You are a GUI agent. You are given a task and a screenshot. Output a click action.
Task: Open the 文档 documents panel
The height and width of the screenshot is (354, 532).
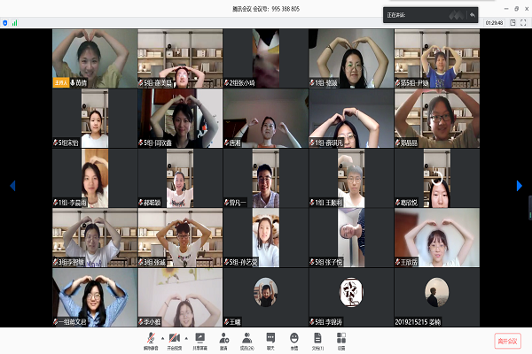tap(317, 337)
